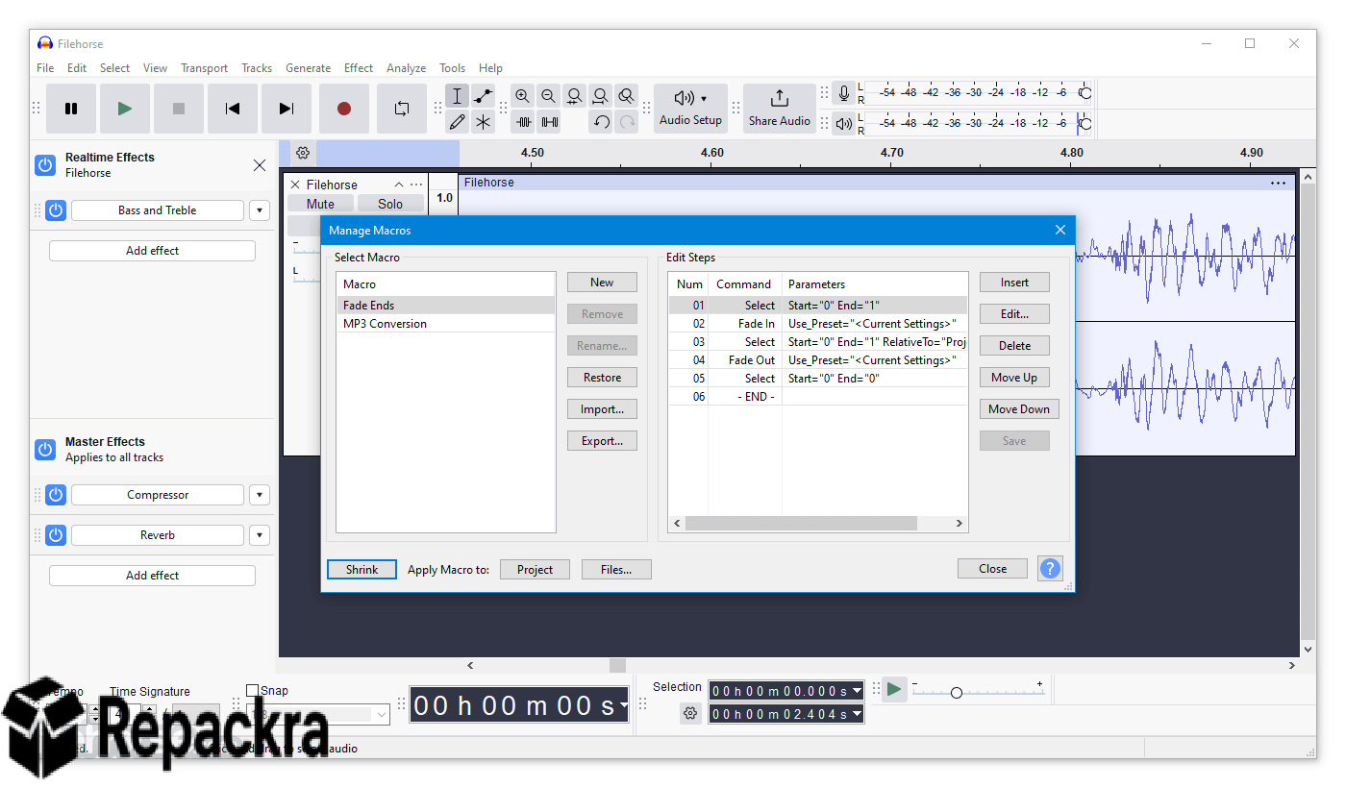Open Manage Macros help question icon
Screen dimensions: 1346x788
point(1050,568)
